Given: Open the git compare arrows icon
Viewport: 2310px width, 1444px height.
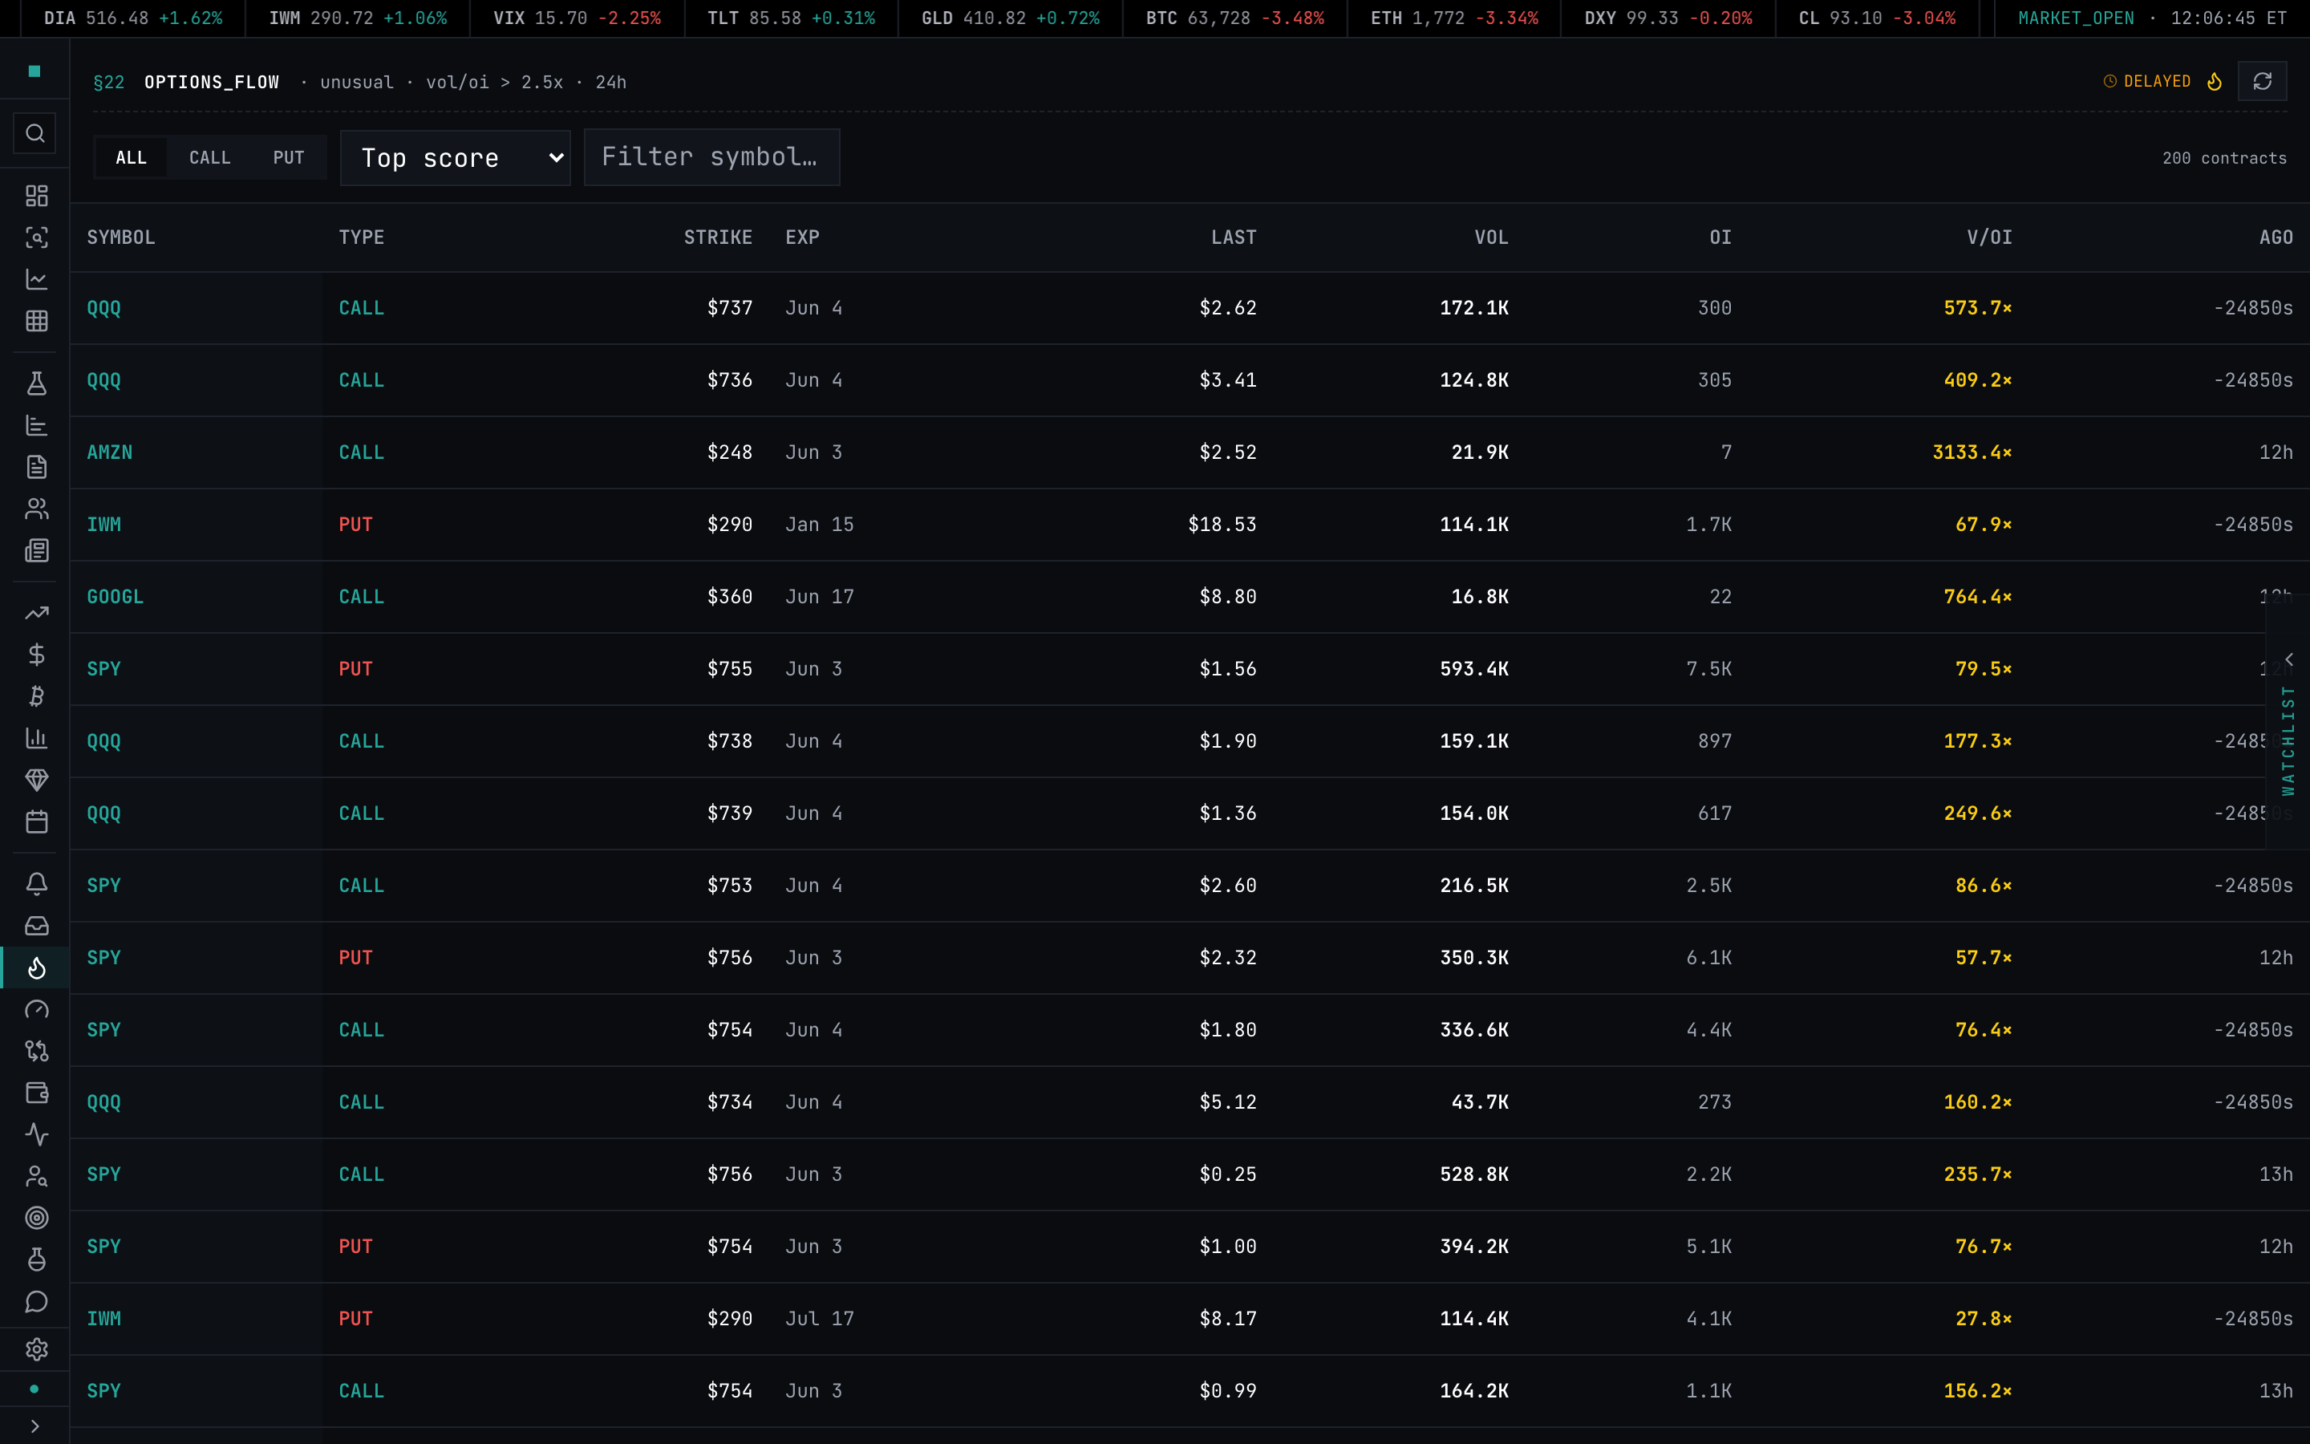Looking at the screenshot, I should [36, 1052].
